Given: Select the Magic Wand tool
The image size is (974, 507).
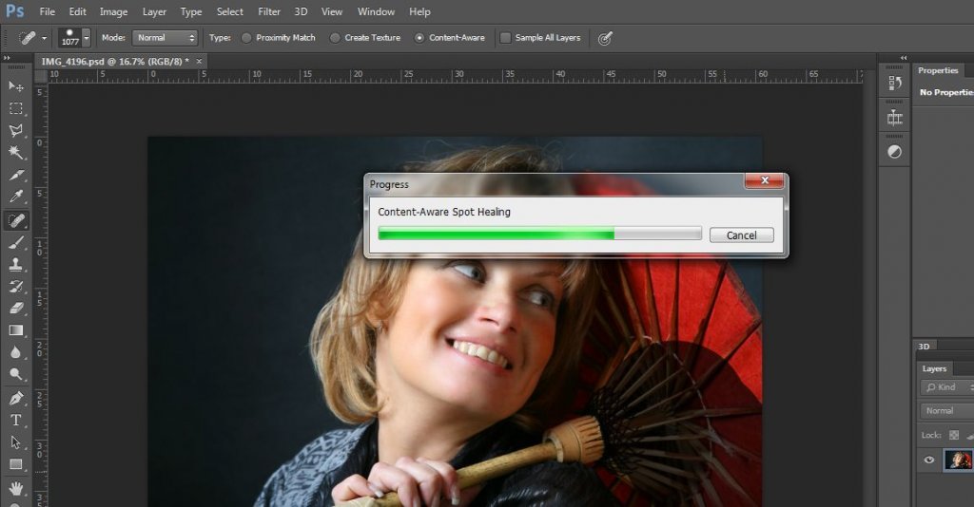Looking at the screenshot, I should coord(16,153).
